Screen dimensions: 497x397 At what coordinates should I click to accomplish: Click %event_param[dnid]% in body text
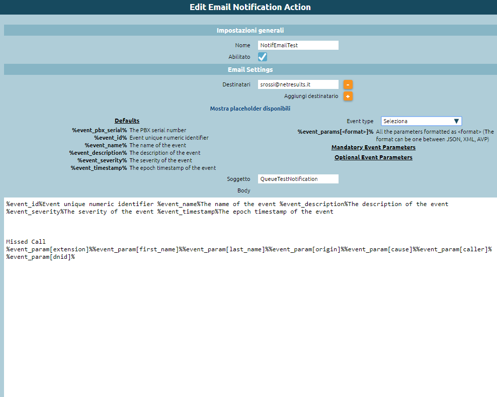(x=41, y=257)
